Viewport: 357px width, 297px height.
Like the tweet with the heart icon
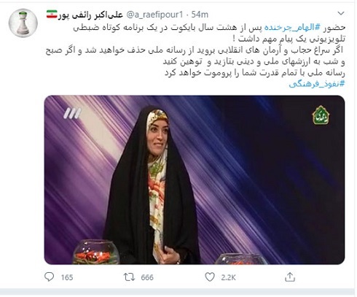(x=210, y=277)
